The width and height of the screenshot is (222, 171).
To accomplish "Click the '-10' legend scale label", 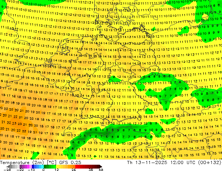I will tap(31, 170).
